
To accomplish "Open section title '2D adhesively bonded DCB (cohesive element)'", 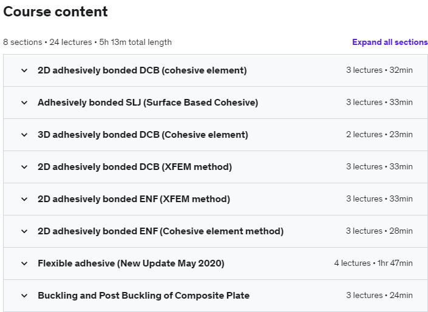I will click(x=142, y=70).
